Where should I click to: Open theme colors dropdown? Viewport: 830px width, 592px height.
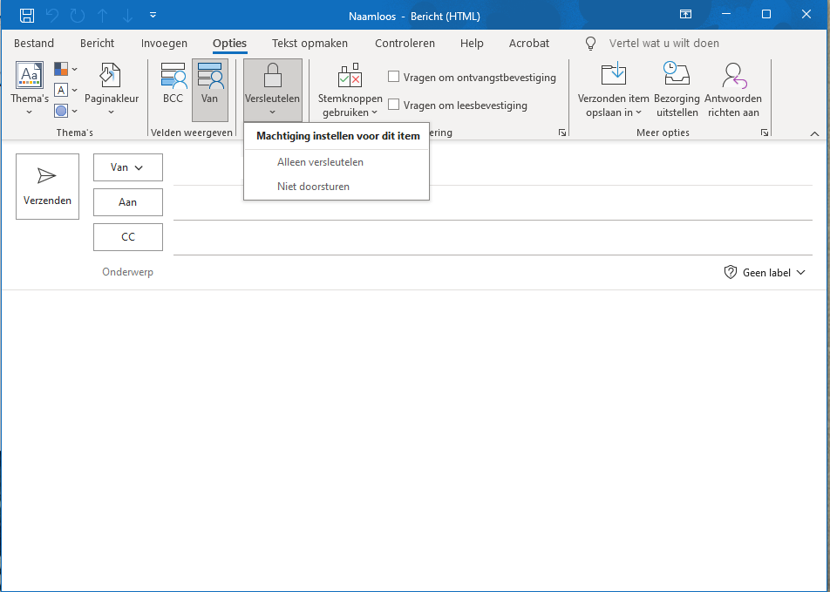[65, 69]
